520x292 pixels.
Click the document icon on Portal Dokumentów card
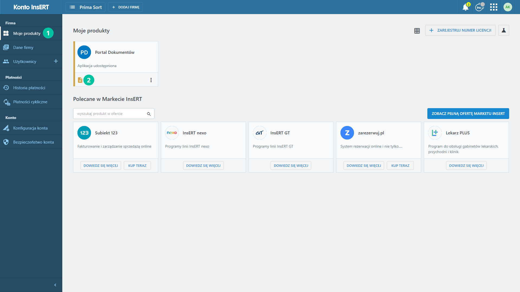click(x=80, y=80)
